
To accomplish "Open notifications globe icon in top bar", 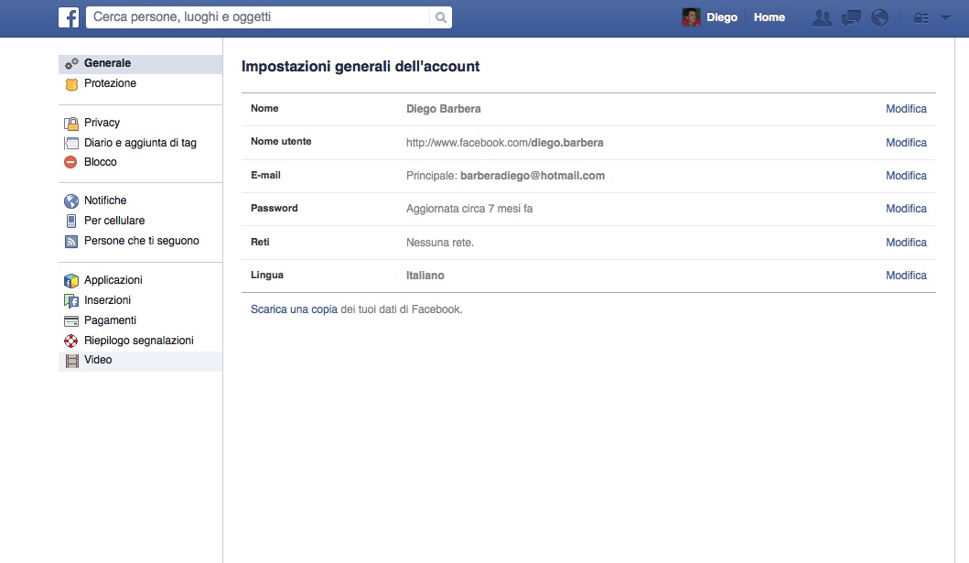I will 879,18.
